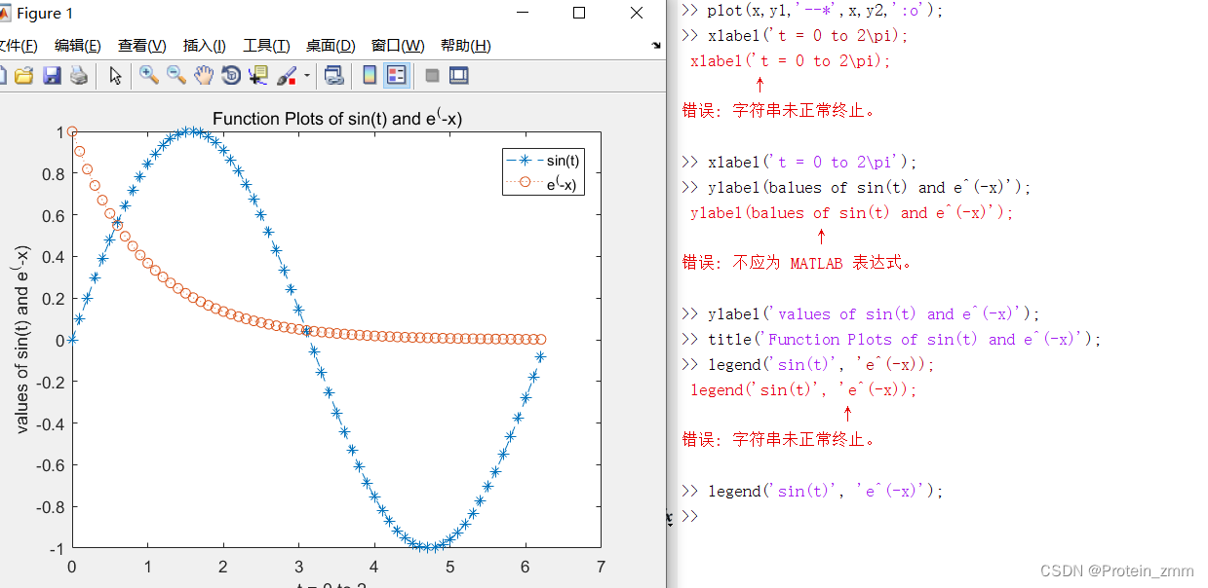
Task: Select the Edit Plot arrow tool
Action: click(114, 75)
